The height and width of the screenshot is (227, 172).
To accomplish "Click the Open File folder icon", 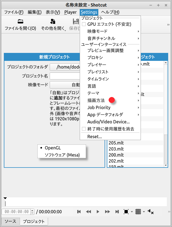I will [x=20, y=22].
